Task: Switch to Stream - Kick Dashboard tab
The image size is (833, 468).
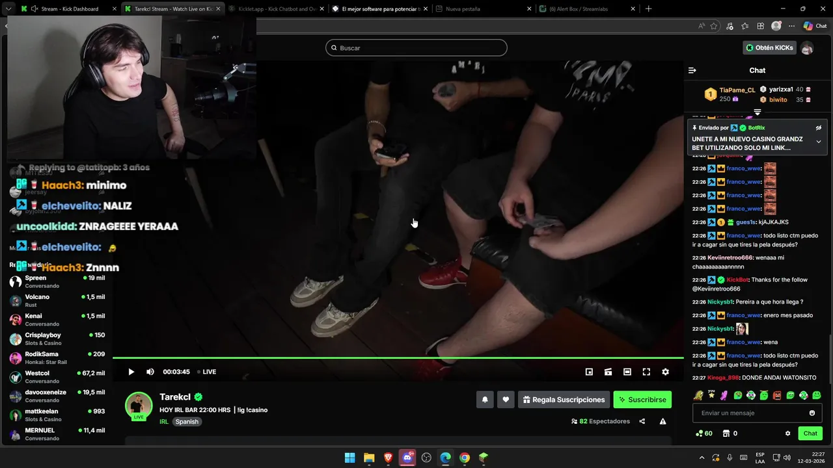Action: click(70, 9)
